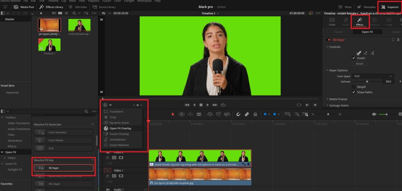Select the timeline Selection arrow tool

[x=173, y=114]
